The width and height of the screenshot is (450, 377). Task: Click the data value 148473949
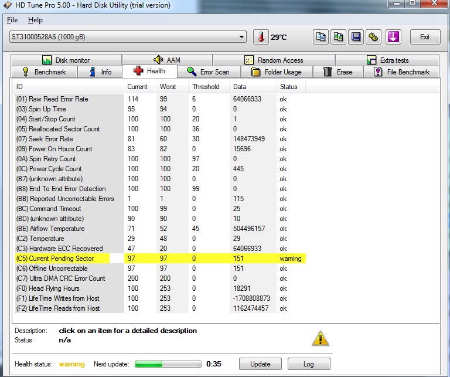(249, 139)
